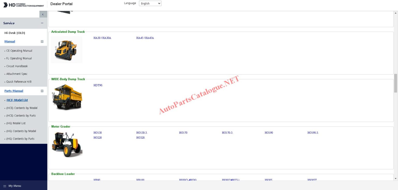The width and height of the screenshot is (398, 190).
Task: Open CE Operating Manual menu item
Action: click(x=19, y=51)
